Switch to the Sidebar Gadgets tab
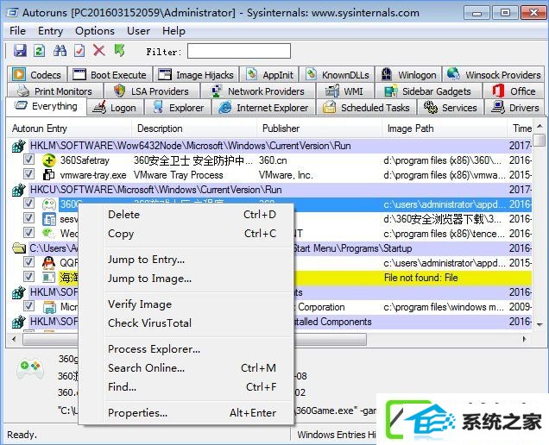This screenshot has height=445, width=549. [x=428, y=91]
